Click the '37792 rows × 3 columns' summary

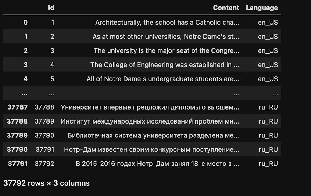point(46,183)
